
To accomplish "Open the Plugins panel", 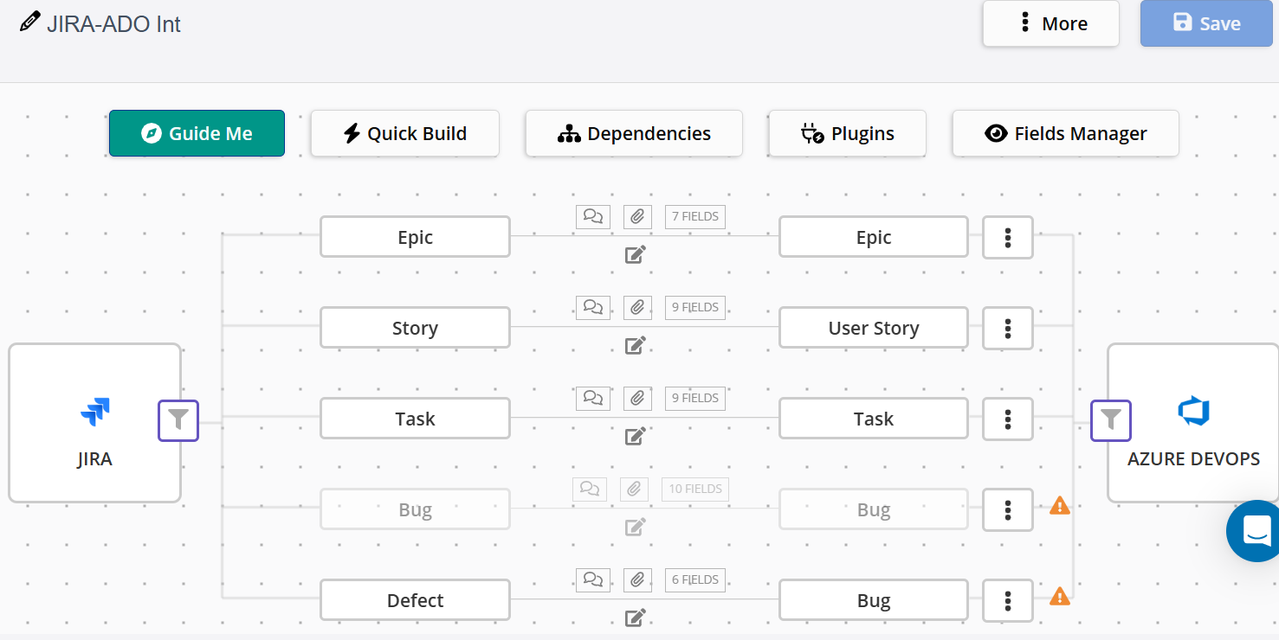I will [848, 133].
